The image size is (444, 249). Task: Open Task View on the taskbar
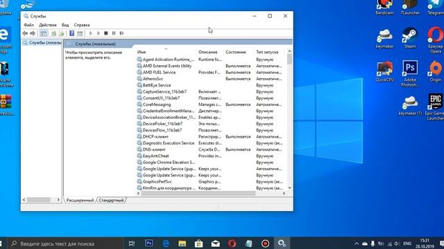(x=132, y=243)
